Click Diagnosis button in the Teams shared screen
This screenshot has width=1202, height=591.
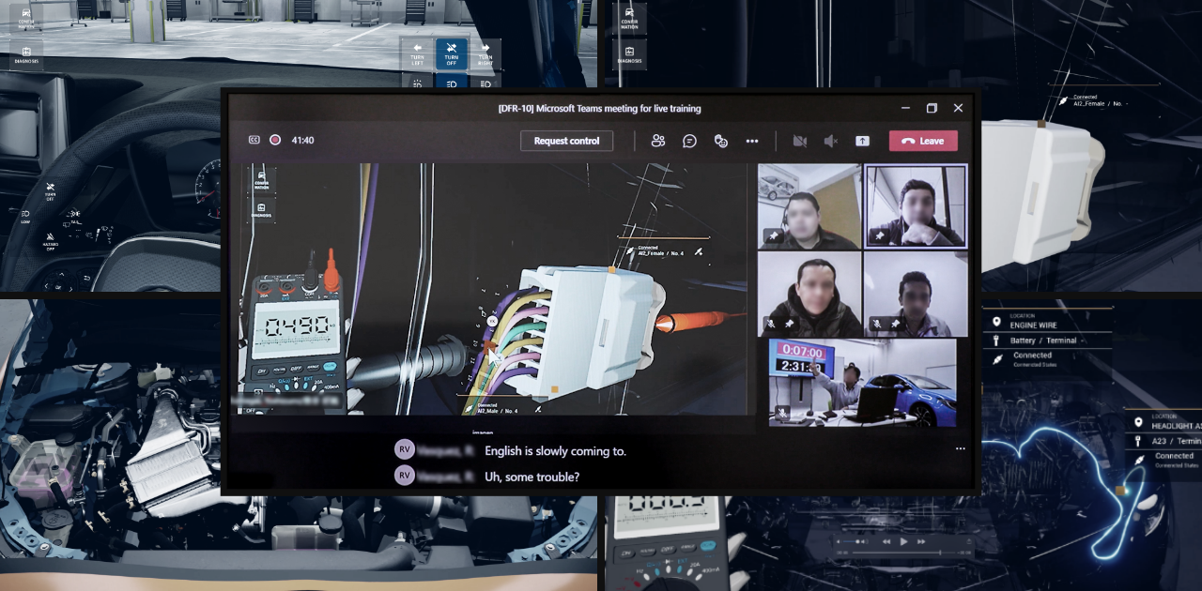pyautogui.click(x=261, y=210)
